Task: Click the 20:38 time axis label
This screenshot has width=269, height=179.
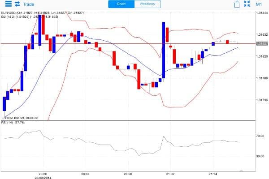Action: pyautogui.click(x=85, y=174)
